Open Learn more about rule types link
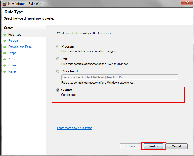This screenshot has height=156, width=194. click(x=74, y=128)
